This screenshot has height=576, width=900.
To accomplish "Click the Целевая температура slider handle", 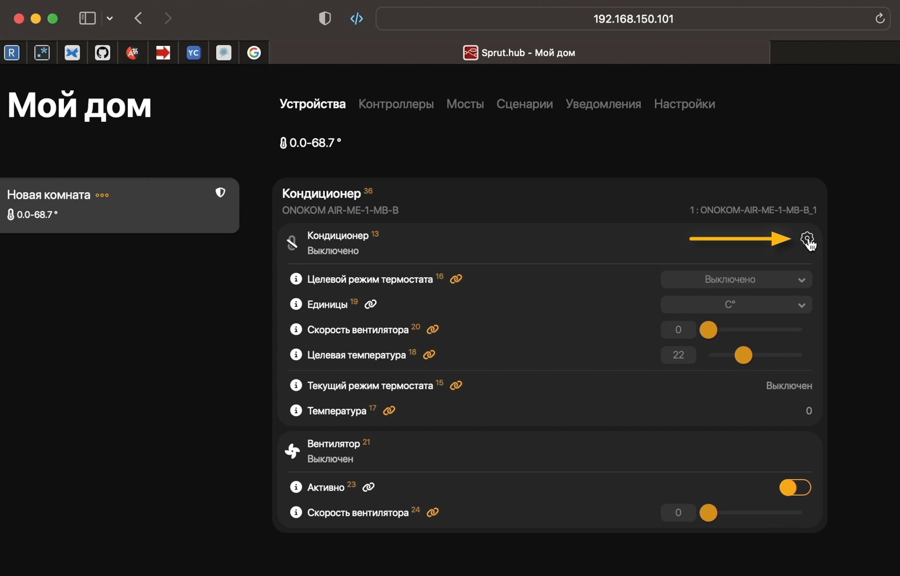I will pyautogui.click(x=743, y=355).
